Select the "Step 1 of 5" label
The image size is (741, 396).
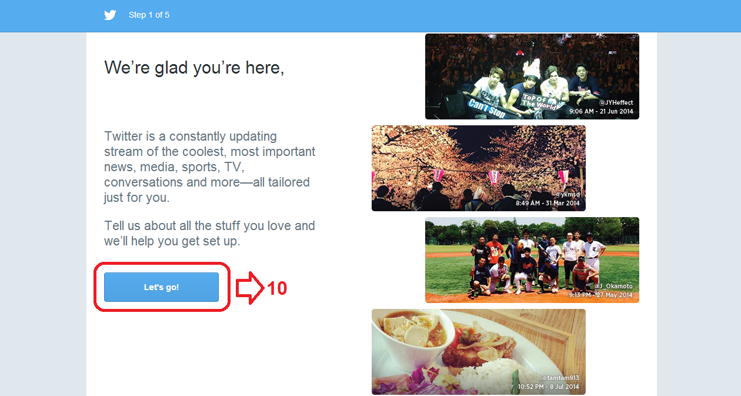tap(149, 15)
